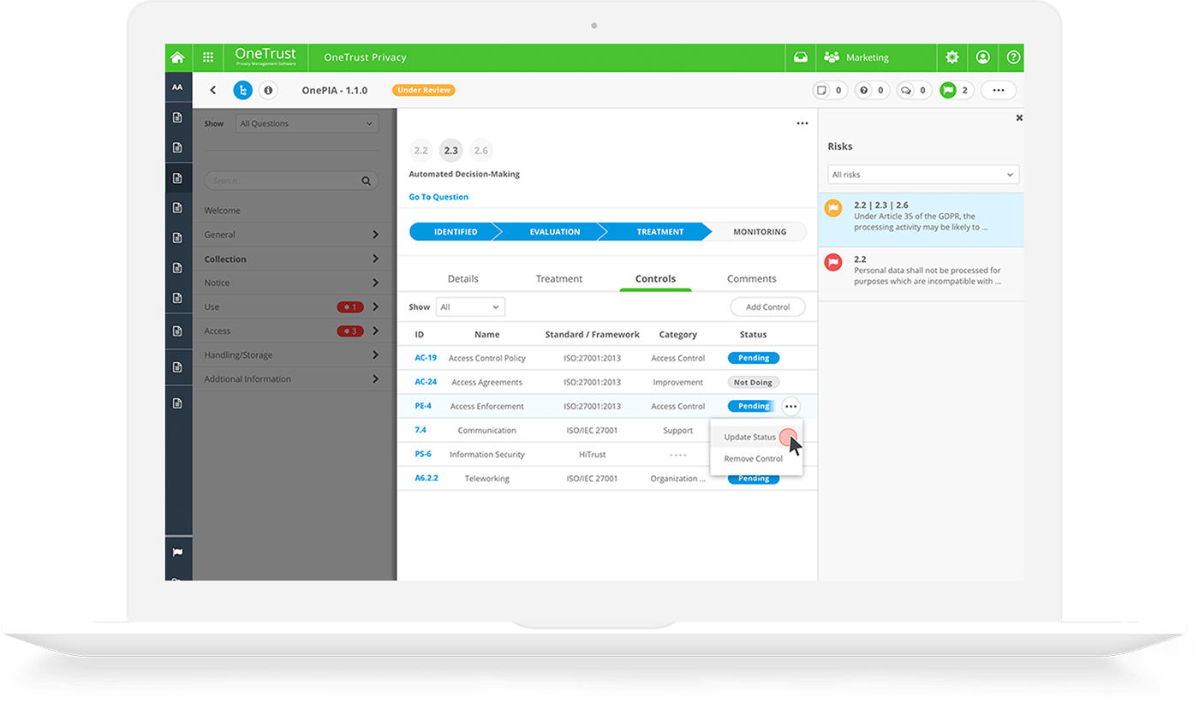Click the Monitoring stage step
Image resolution: width=1199 pixels, height=703 pixels.
click(x=759, y=231)
